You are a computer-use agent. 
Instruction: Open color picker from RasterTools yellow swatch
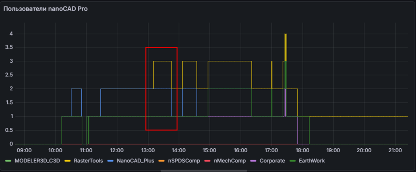68,161
